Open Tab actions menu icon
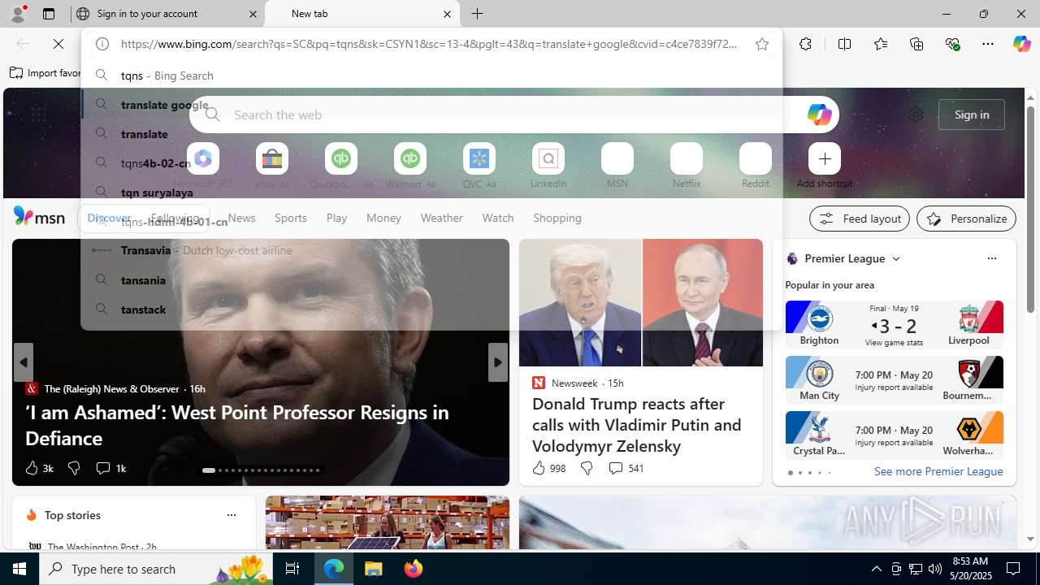This screenshot has height=585, width=1040. (49, 14)
